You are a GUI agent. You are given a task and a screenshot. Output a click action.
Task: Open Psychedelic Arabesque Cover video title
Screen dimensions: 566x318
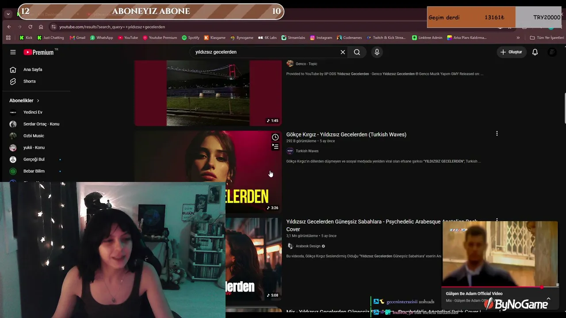(382, 225)
